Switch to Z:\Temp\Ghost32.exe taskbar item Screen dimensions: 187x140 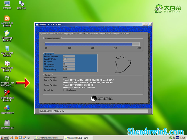48,138
